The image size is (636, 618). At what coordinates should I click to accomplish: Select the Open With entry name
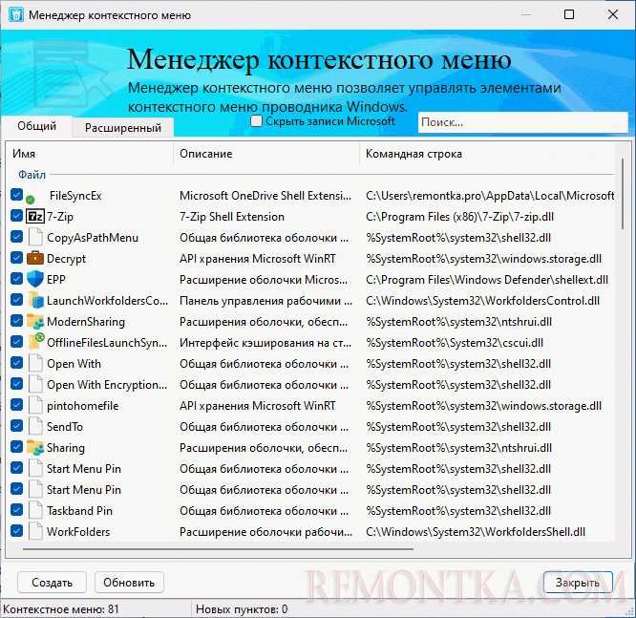click(74, 364)
